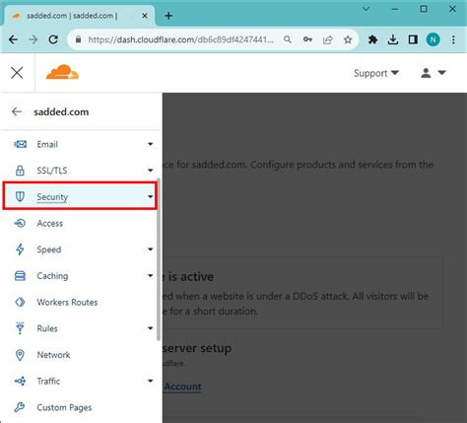
Task: Click the Account link
Action: [182, 387]
